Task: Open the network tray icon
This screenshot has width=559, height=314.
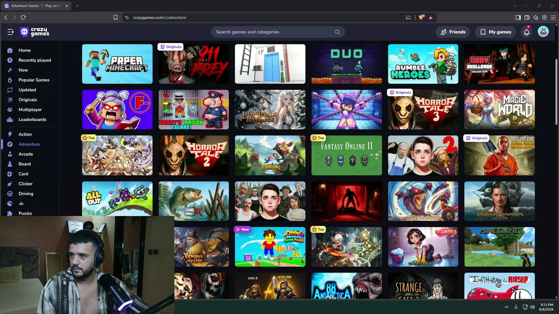Action: point(525,307)
